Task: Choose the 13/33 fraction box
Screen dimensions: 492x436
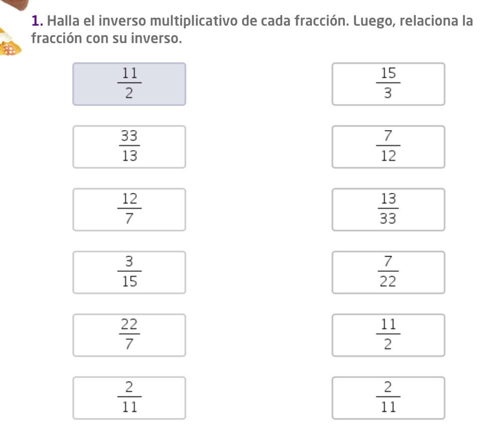Action: pos(388,210)
